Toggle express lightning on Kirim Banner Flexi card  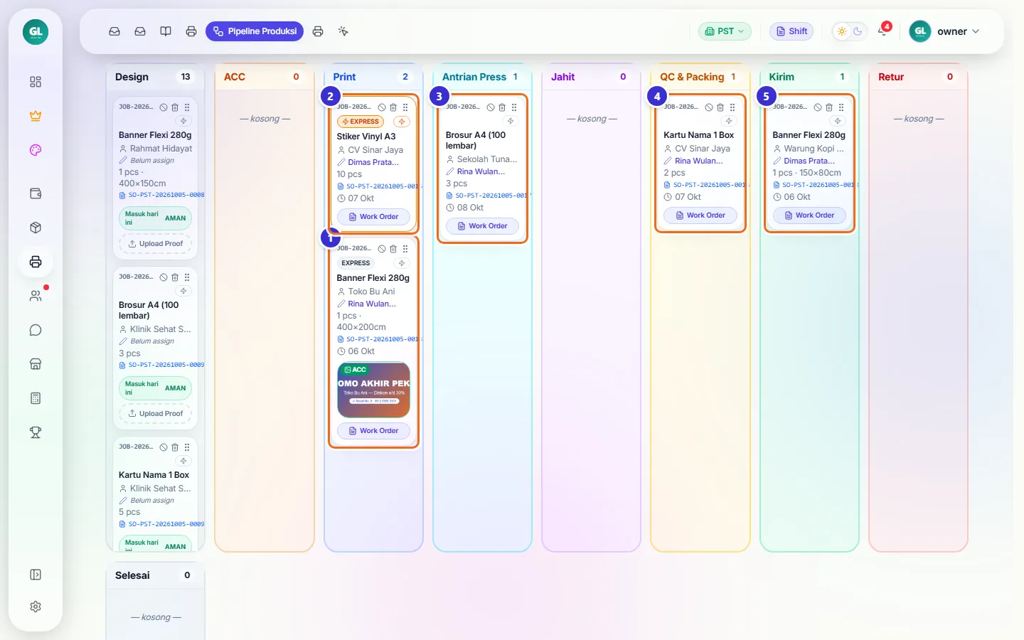838,121
